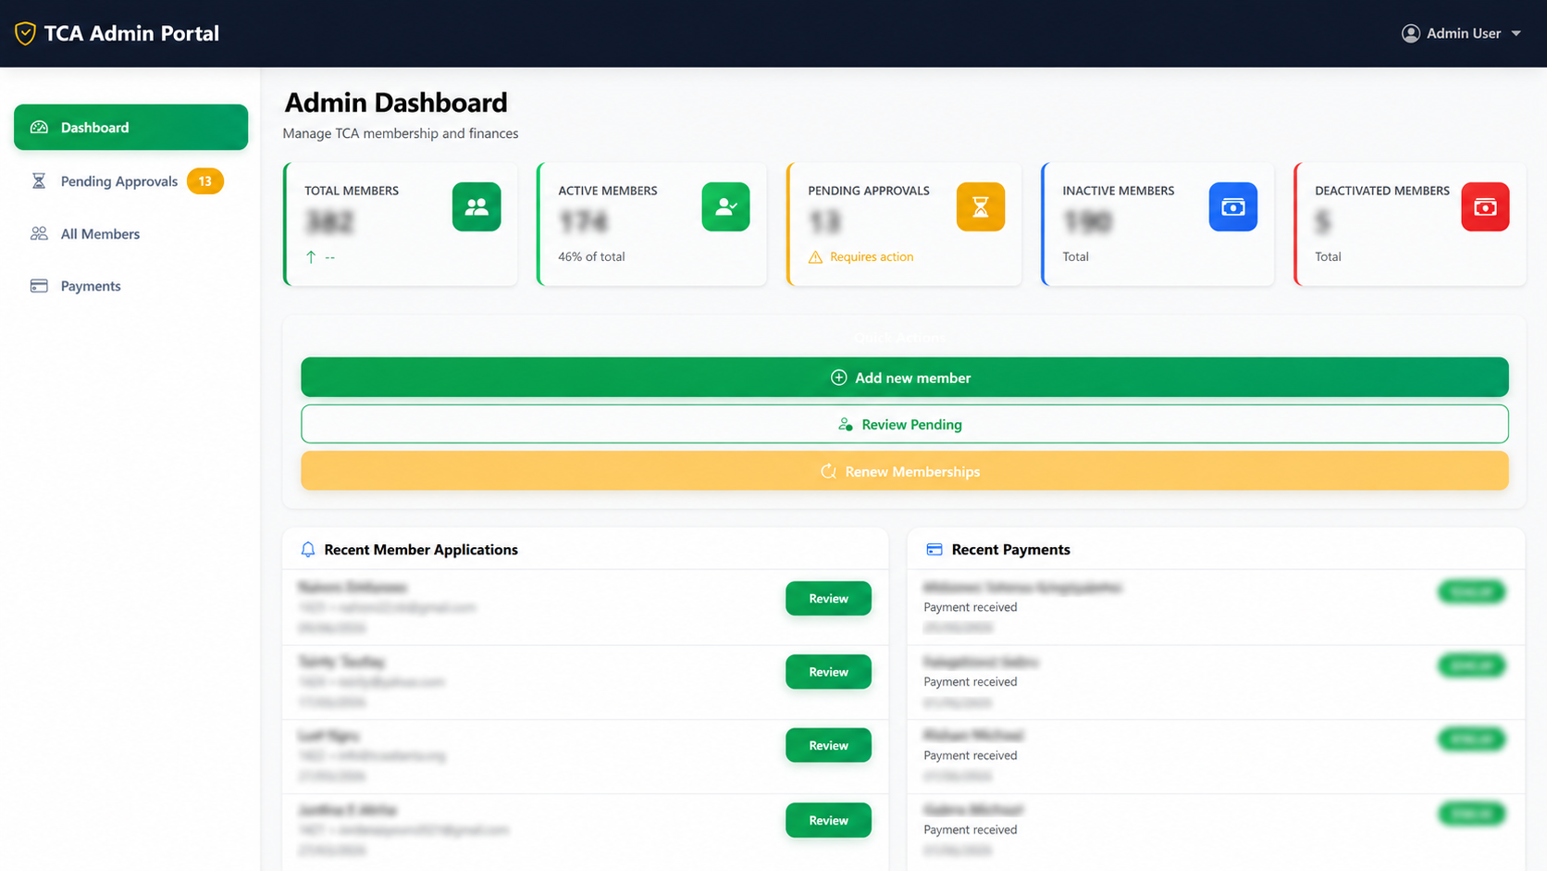Viewport: 1547px width, 871px height.
Task: Click Review for the third application
Action: 828,745
